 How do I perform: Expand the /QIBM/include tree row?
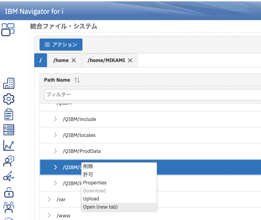56,119
